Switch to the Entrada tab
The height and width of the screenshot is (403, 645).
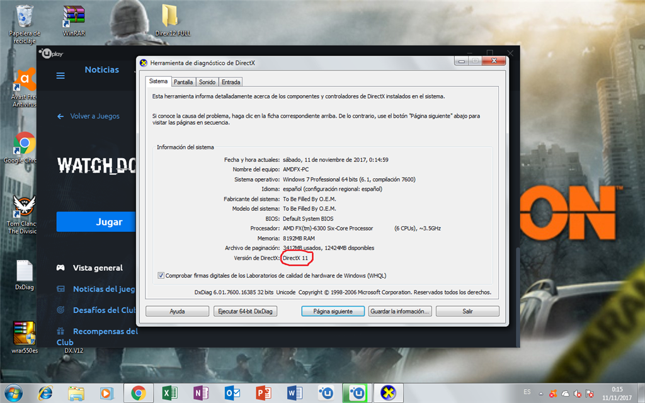(231, 82)
